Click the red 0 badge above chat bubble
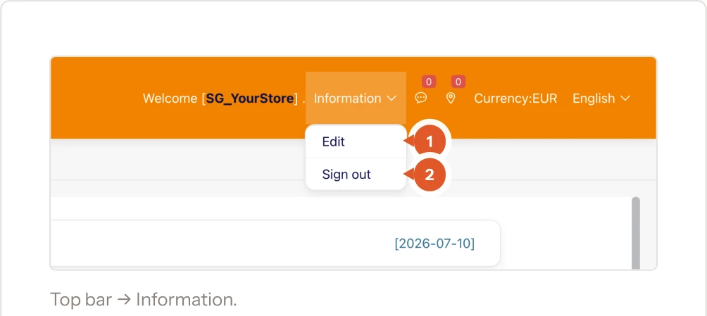Screen dimensions: 707x316 pyautogui.click(x=429, y=82)
